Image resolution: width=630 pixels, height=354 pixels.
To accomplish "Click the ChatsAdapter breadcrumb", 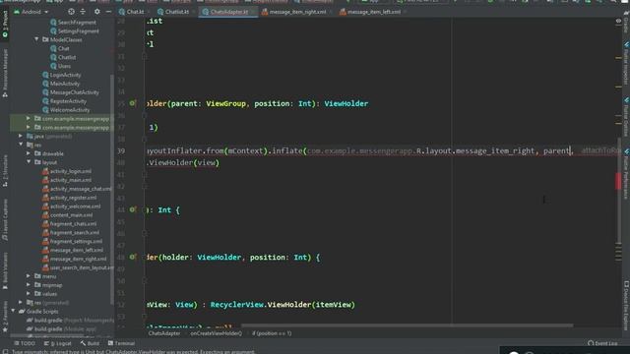I will click(164, 333).
